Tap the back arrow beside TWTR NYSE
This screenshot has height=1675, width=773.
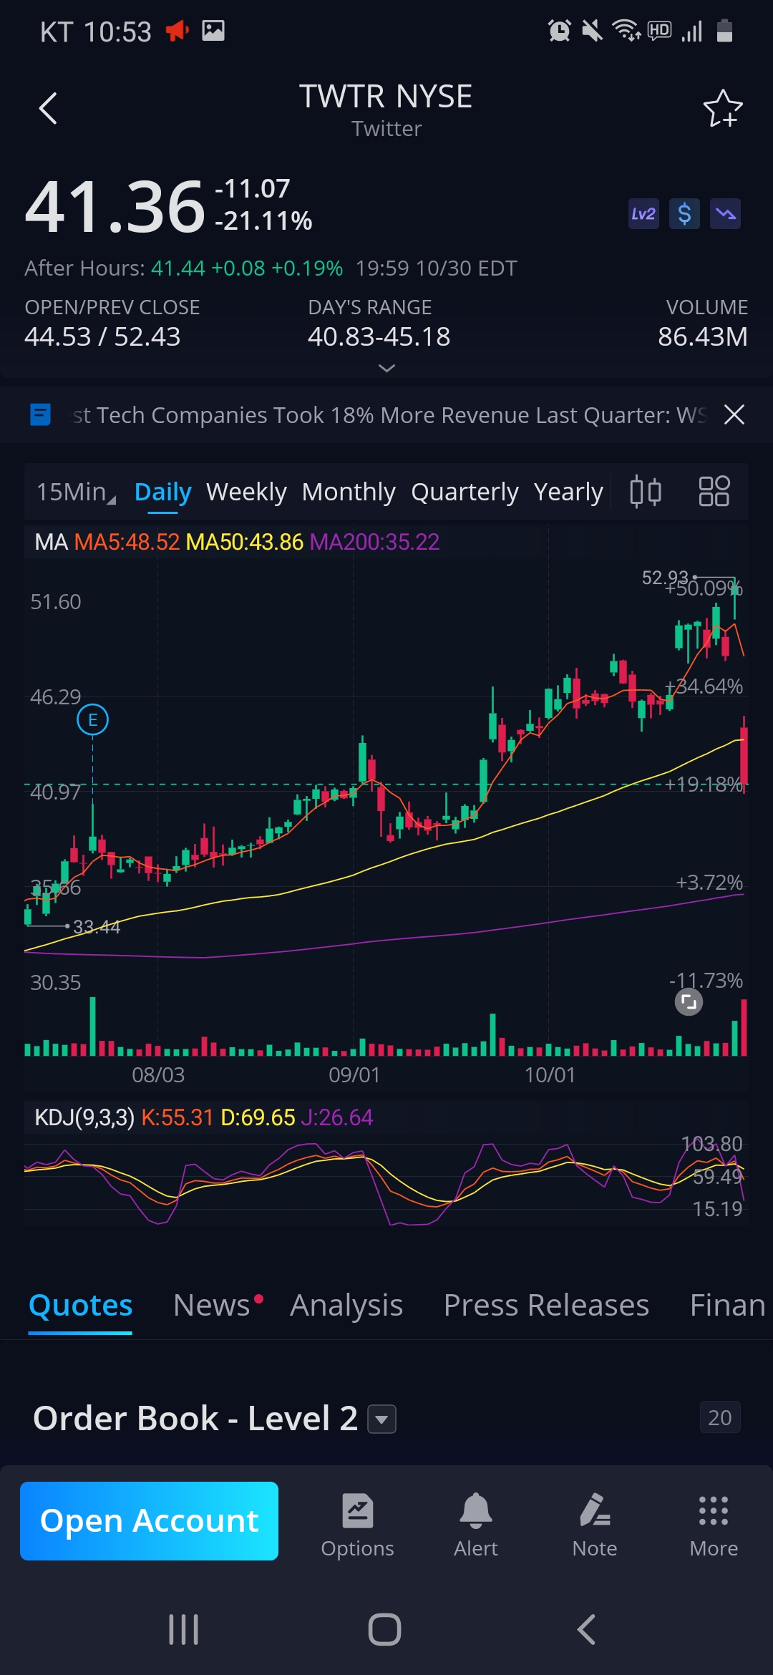pyautogui.click(x=48, y=109)
